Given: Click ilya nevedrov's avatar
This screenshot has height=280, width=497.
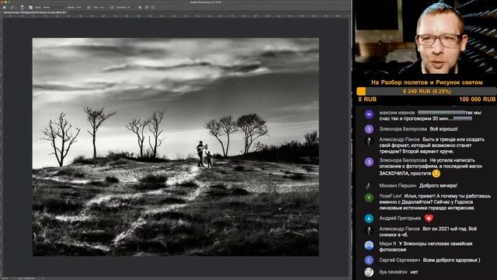Looking at the screenshot, I should tap(369, 272).
